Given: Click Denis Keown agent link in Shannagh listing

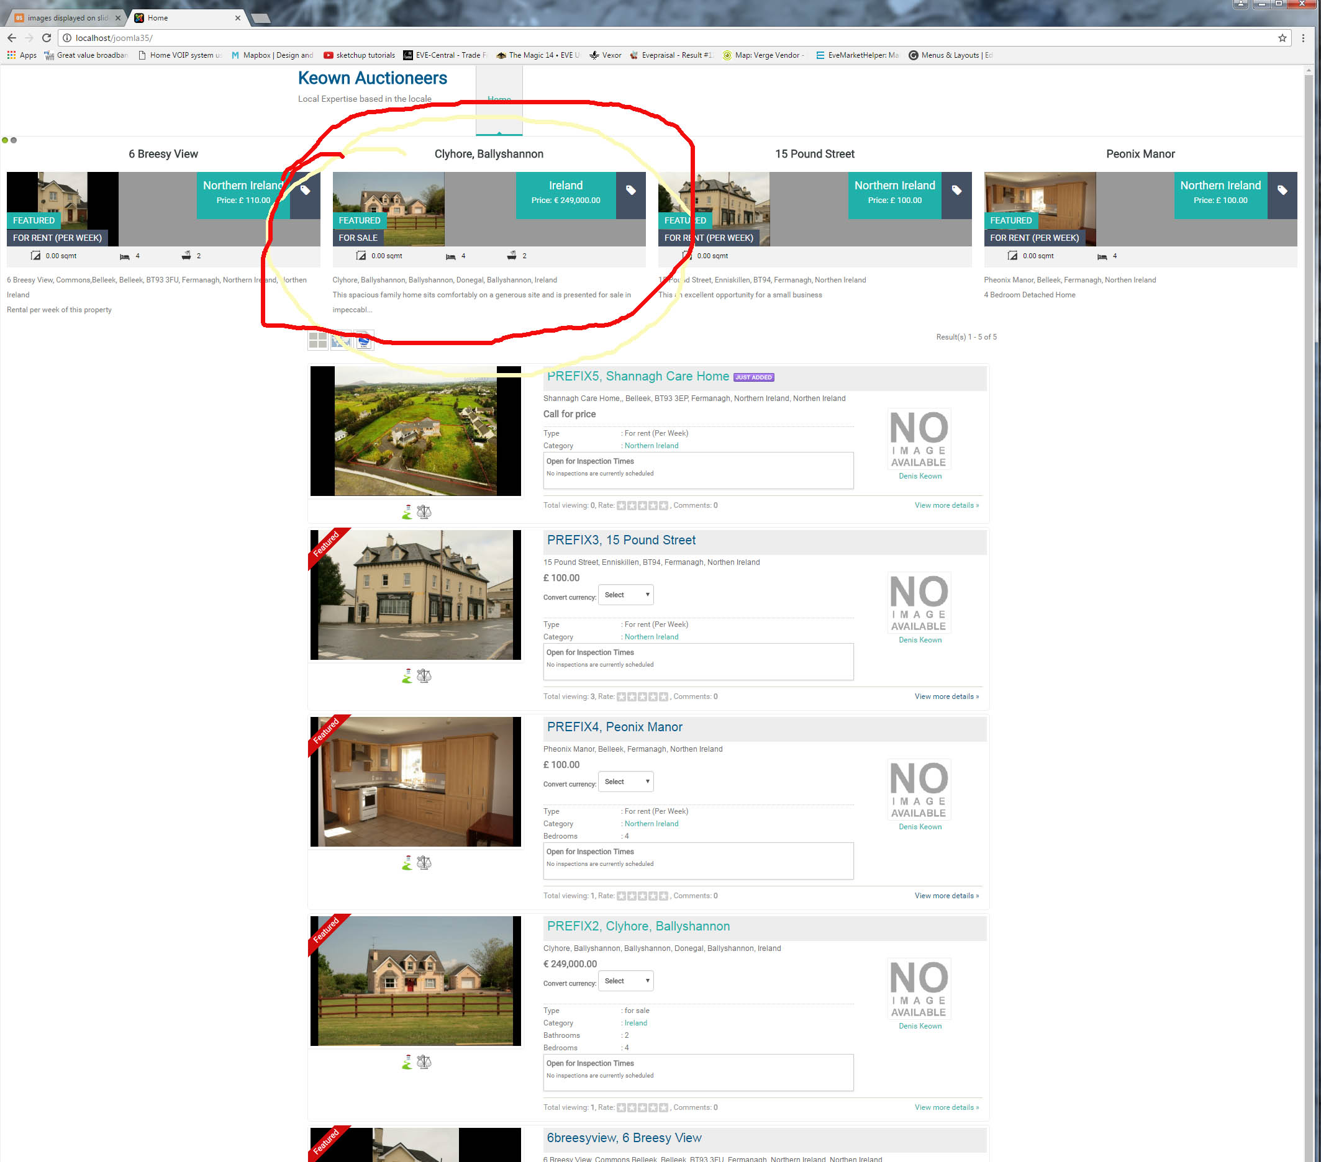Looking at the screenshot, I should coord(920,477).
